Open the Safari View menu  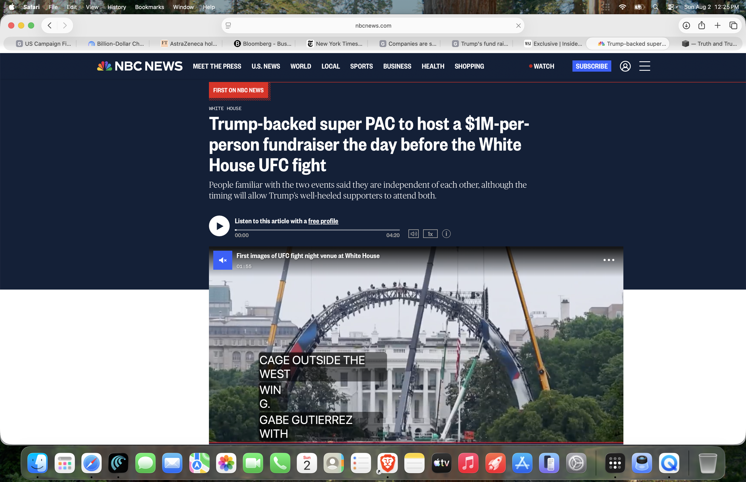coord(92,7)
